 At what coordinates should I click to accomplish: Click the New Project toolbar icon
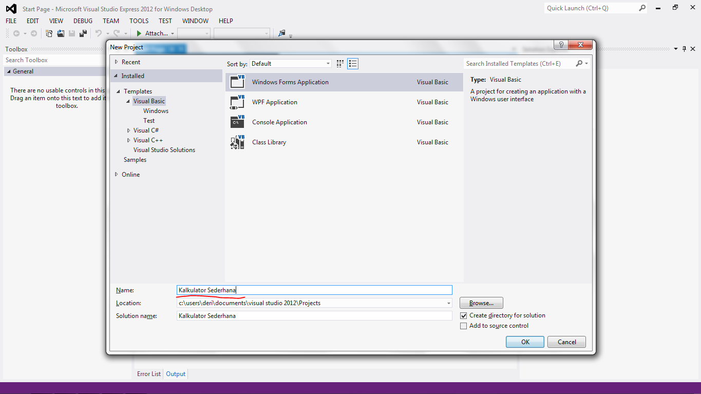[48, 33]
